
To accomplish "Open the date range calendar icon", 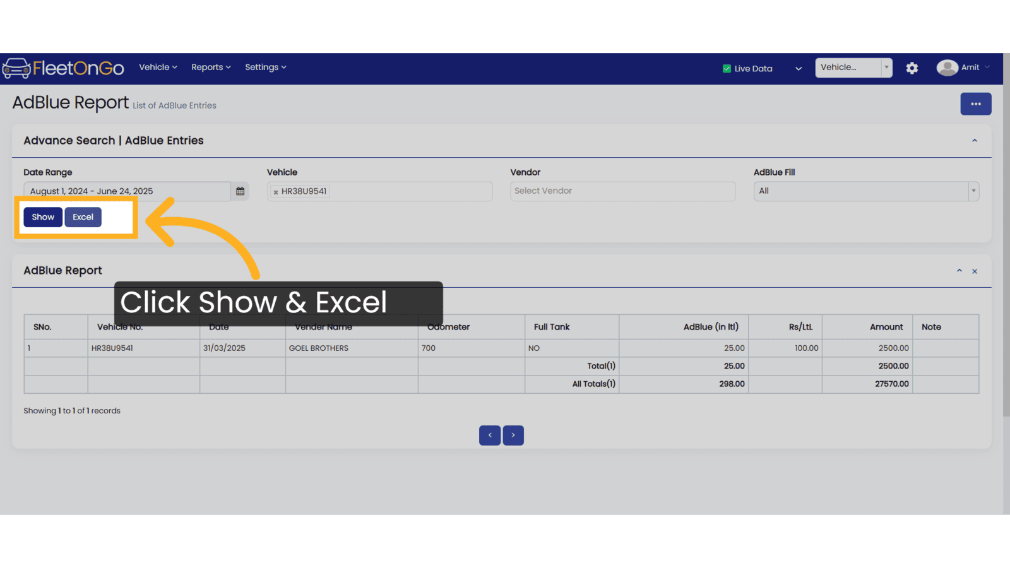I will point(241,191).
